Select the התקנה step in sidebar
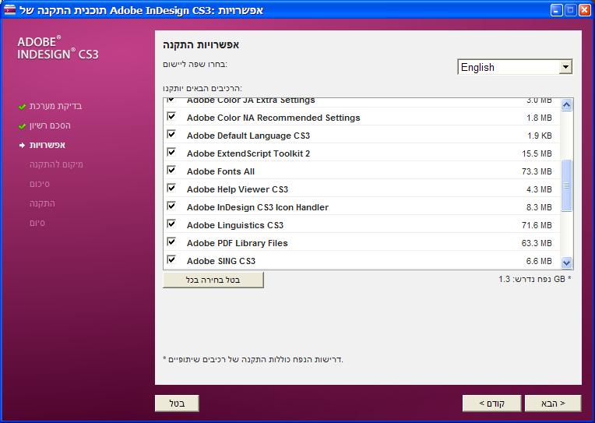 click(42, 203)
